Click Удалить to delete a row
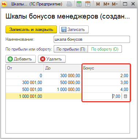Image resolution: width=138 pixels, height=139 pixels. [x=52, y=59]
